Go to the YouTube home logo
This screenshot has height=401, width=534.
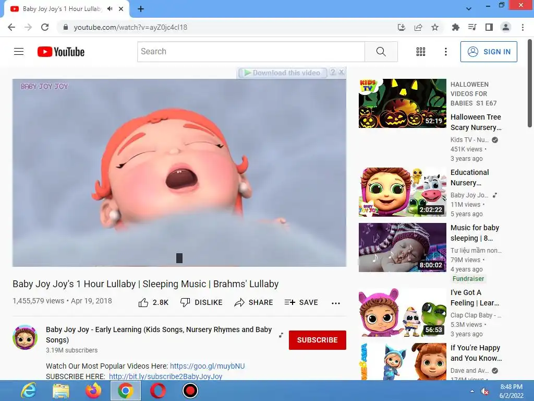click(x=61, y=52)
